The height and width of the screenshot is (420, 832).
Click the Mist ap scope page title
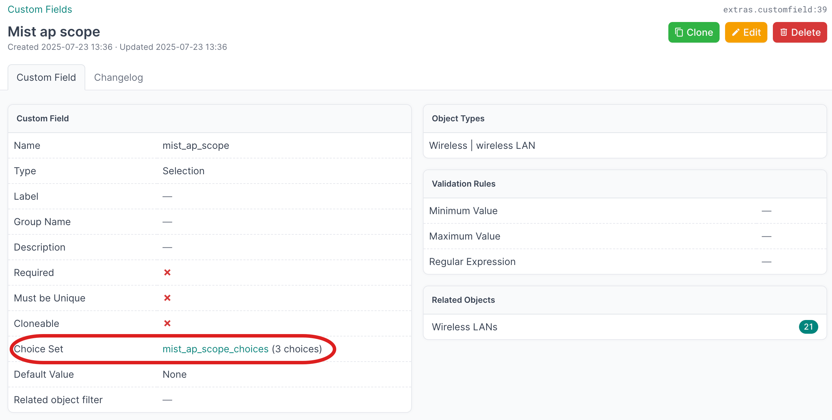click(x=54, y=32)
